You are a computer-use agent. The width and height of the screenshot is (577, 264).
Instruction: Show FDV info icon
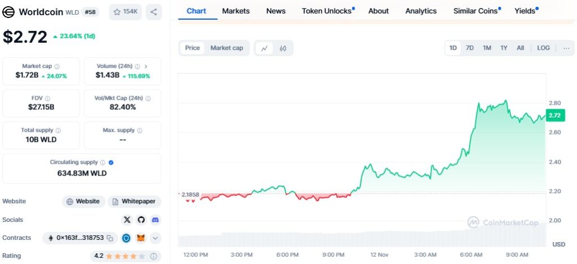pos(47,99)
